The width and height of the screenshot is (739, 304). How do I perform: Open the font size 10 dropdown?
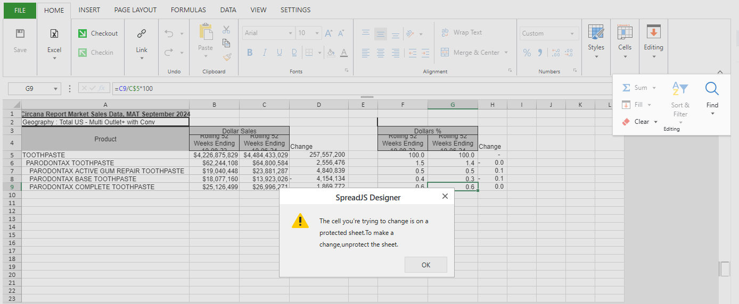tap(318, 33)
